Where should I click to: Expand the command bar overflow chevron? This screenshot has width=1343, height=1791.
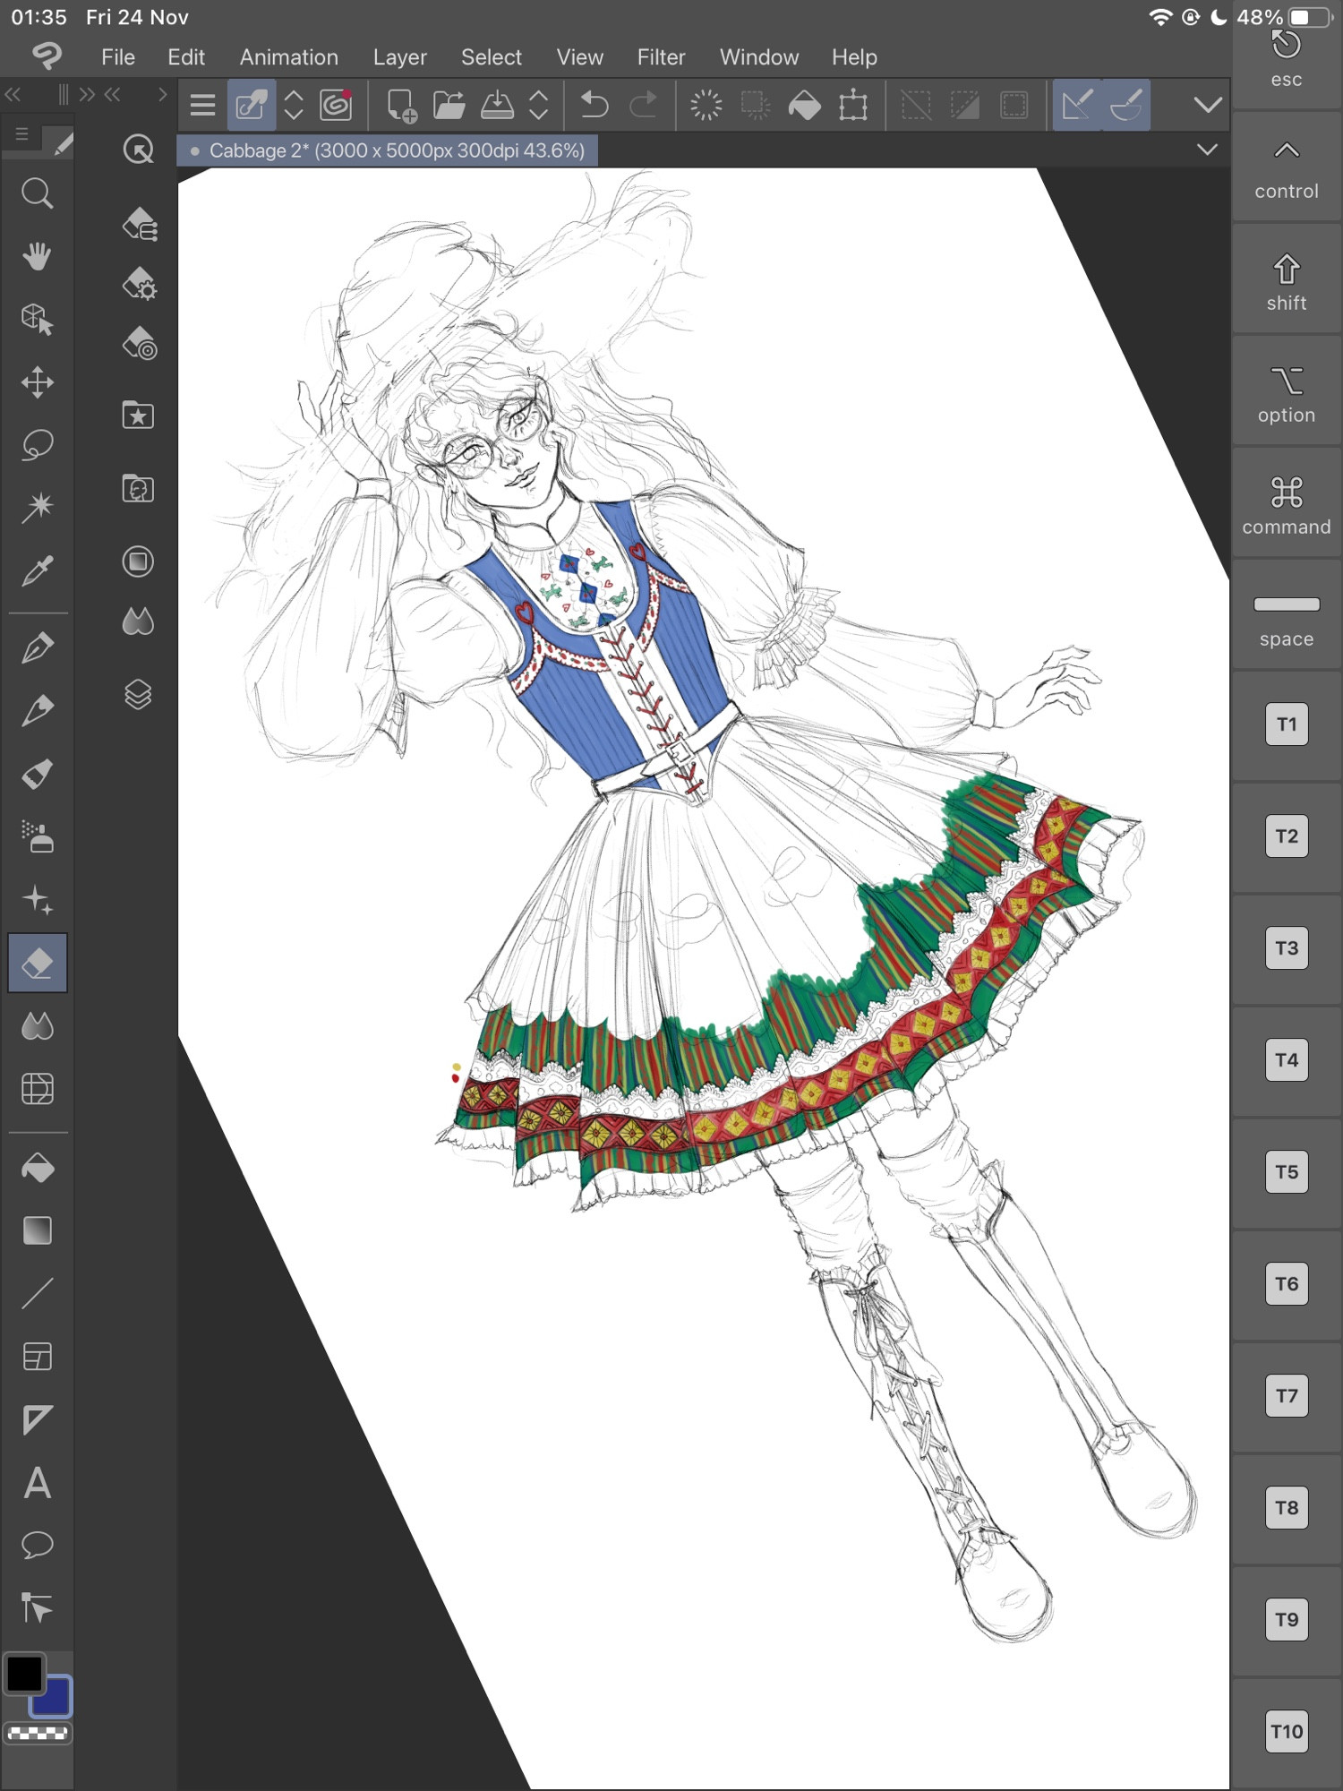coord(1208,106)
